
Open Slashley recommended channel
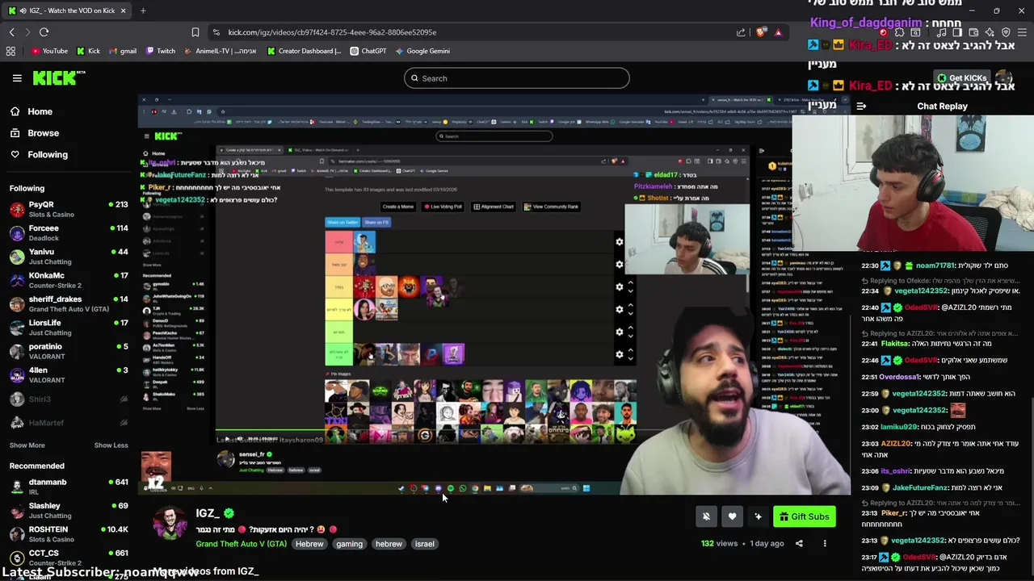pyautogui.click(x=69, y=510)
